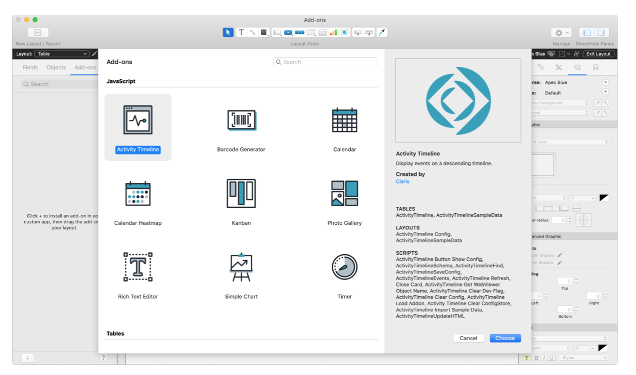This screenshot has height=375, width=636.
Task: Toggle text highlight T button
Action: pos(527,358)
